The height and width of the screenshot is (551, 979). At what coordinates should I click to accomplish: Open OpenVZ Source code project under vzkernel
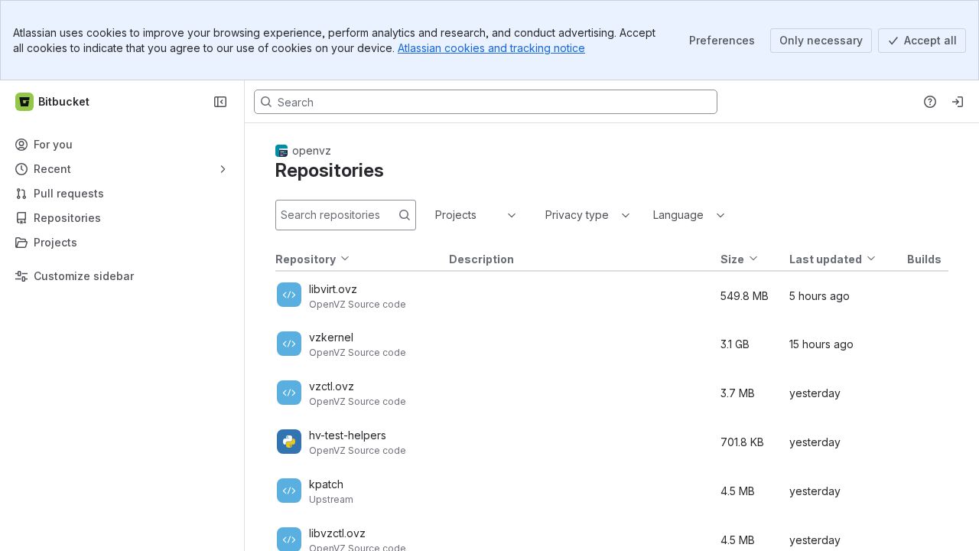click(357, 353)
